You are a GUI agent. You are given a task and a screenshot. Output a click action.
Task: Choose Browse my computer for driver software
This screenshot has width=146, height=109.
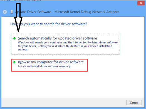tap(50, 65)
